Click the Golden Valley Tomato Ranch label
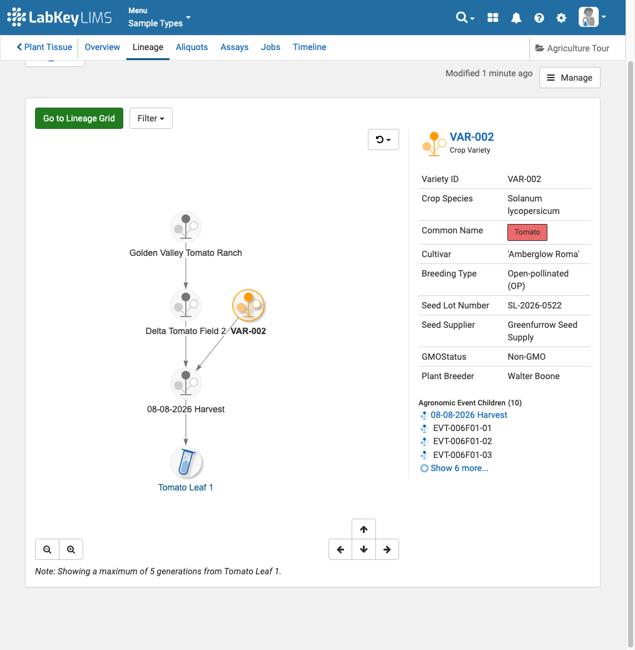This screenshot has height=650, width=635. click(186, 253)
